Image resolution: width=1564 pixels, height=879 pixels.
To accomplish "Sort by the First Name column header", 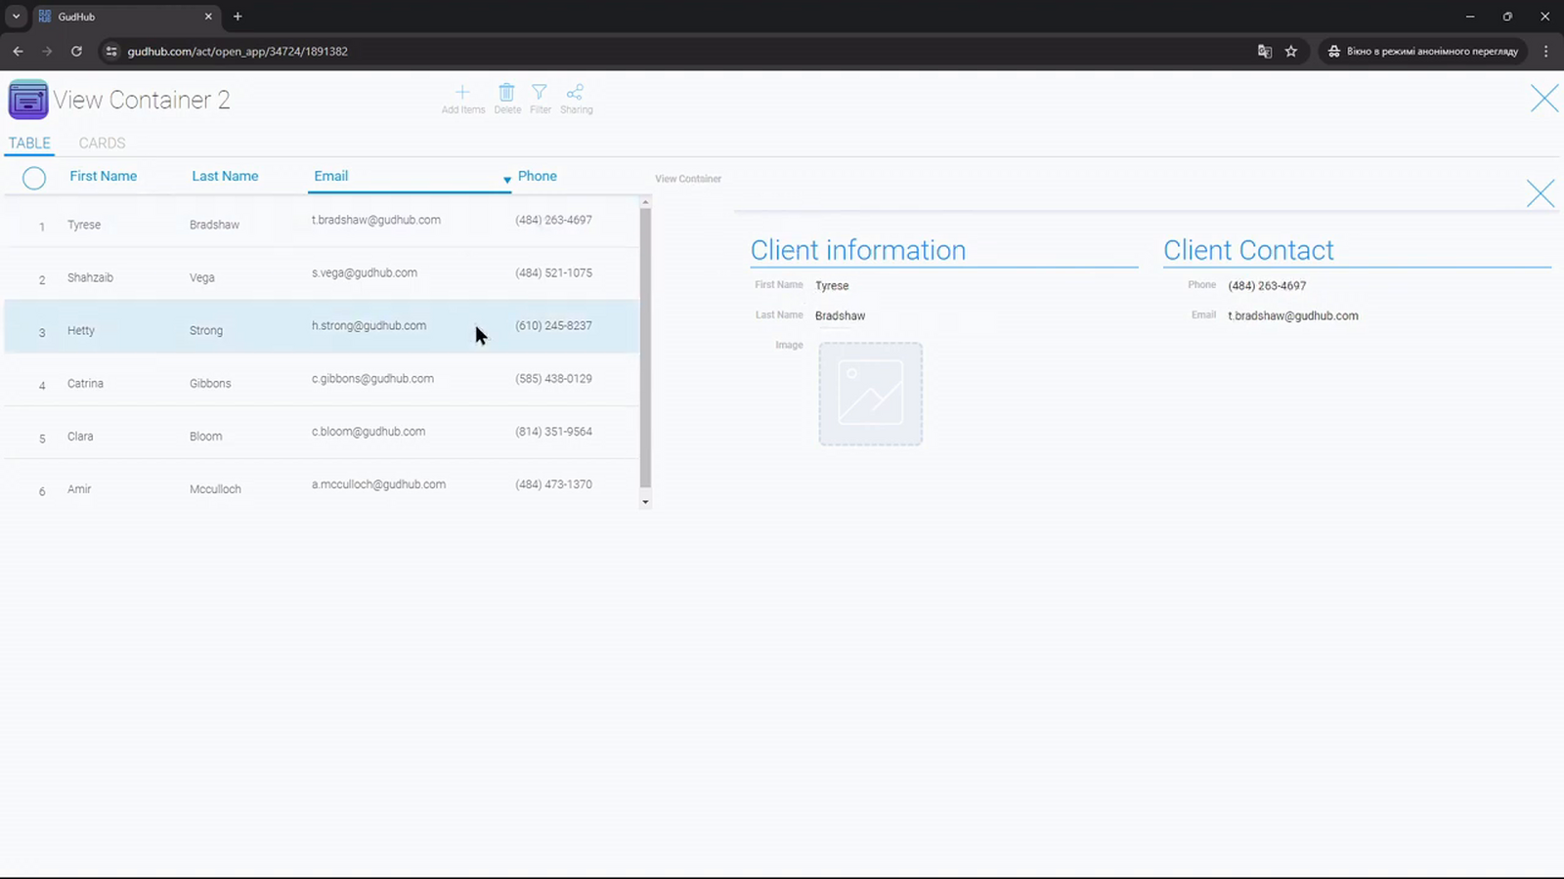I will pyautogui.click(x=103, y=176).
